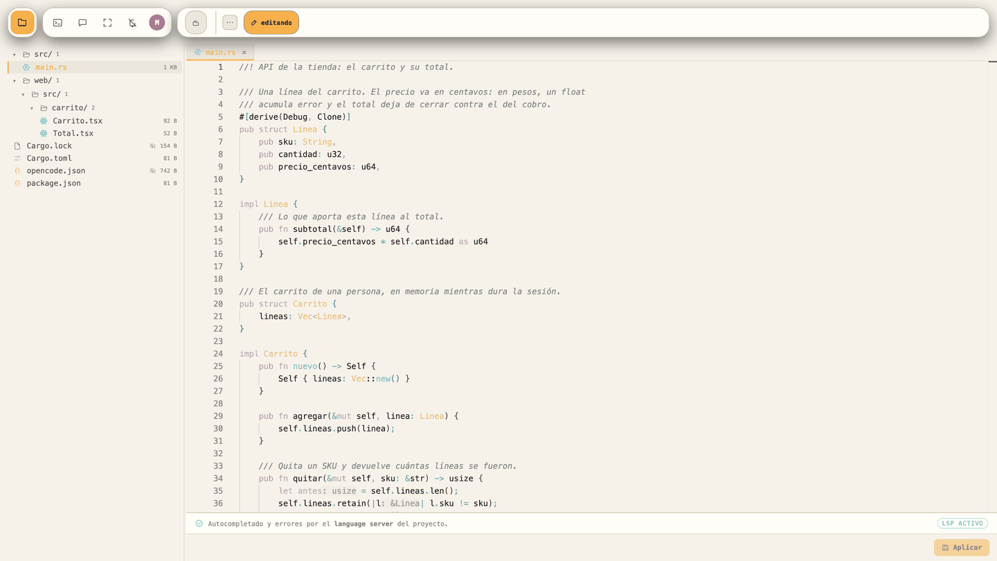Switch to the main.rs editor tab

(220, 53)
